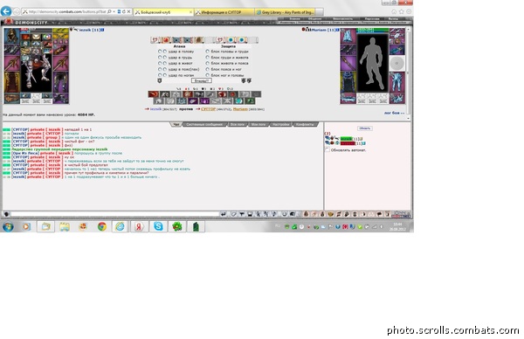Select block 'блок груди и живота' radio
This screenshot has width=524, height=339.
[x=208, y=58]
